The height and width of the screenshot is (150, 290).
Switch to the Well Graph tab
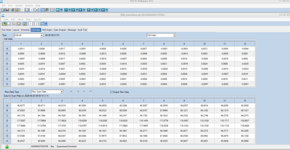47,30
